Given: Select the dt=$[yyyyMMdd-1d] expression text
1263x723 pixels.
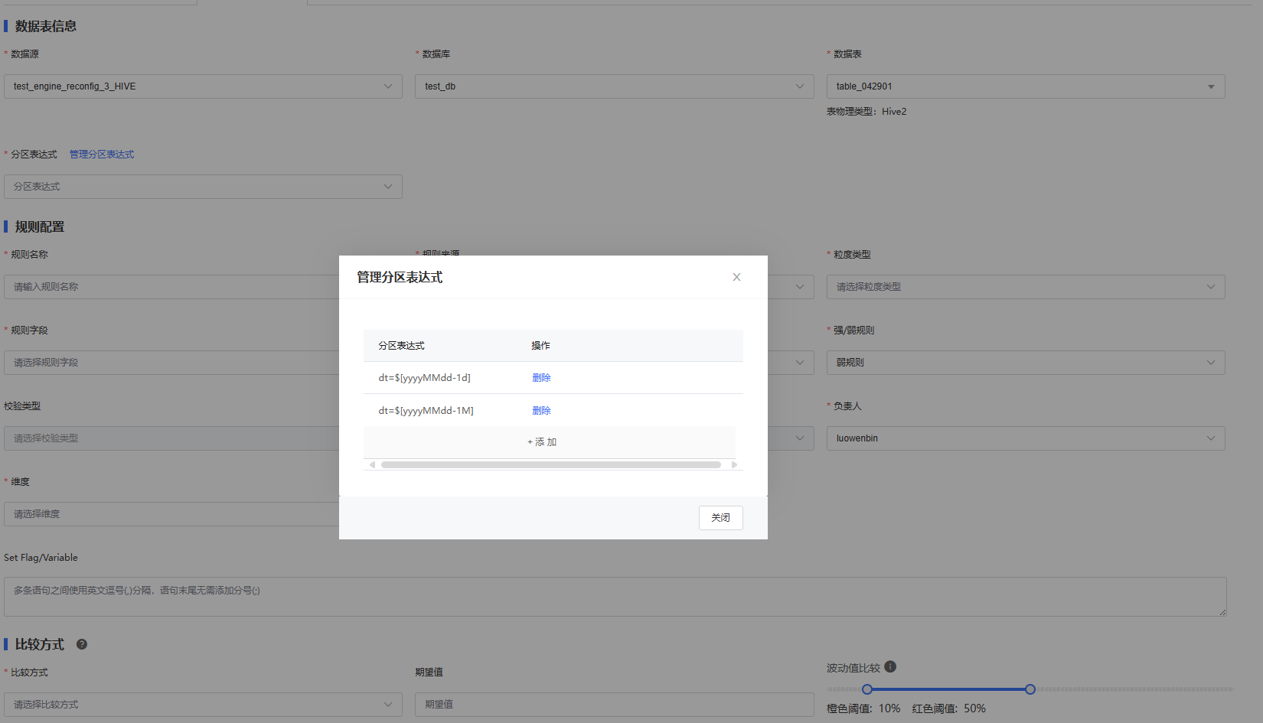Looking at the screenshot, I should point(424,378).
